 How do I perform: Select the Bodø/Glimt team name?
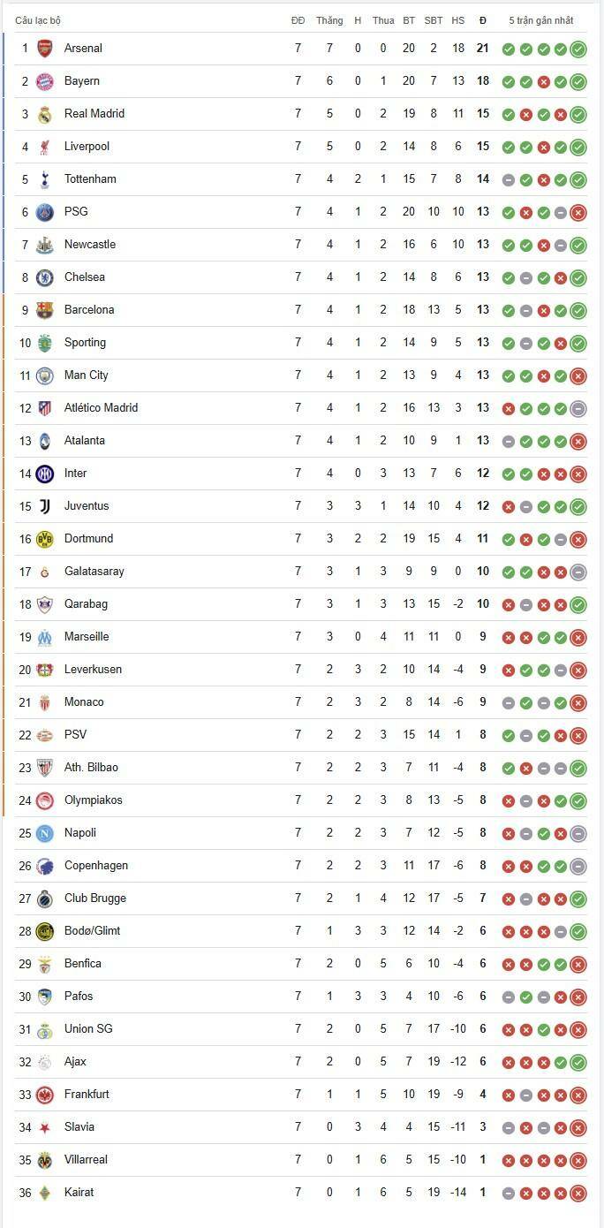[92, 931]
